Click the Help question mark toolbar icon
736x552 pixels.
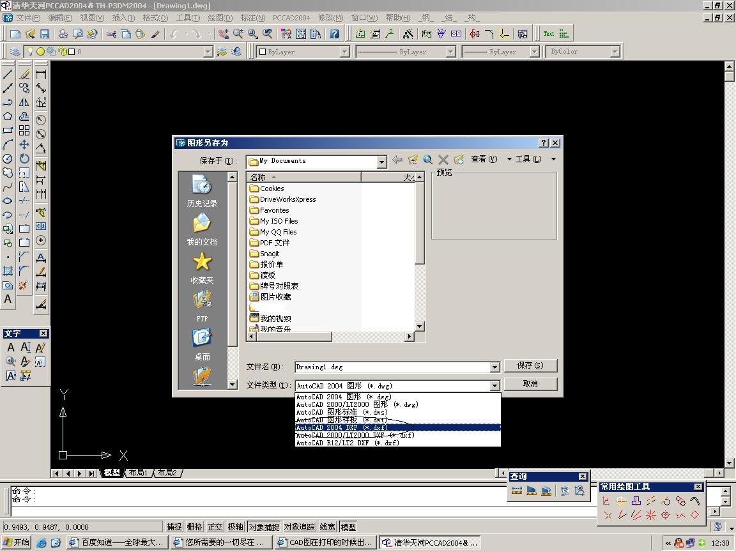pyautogui.click(x=334, y=34)
